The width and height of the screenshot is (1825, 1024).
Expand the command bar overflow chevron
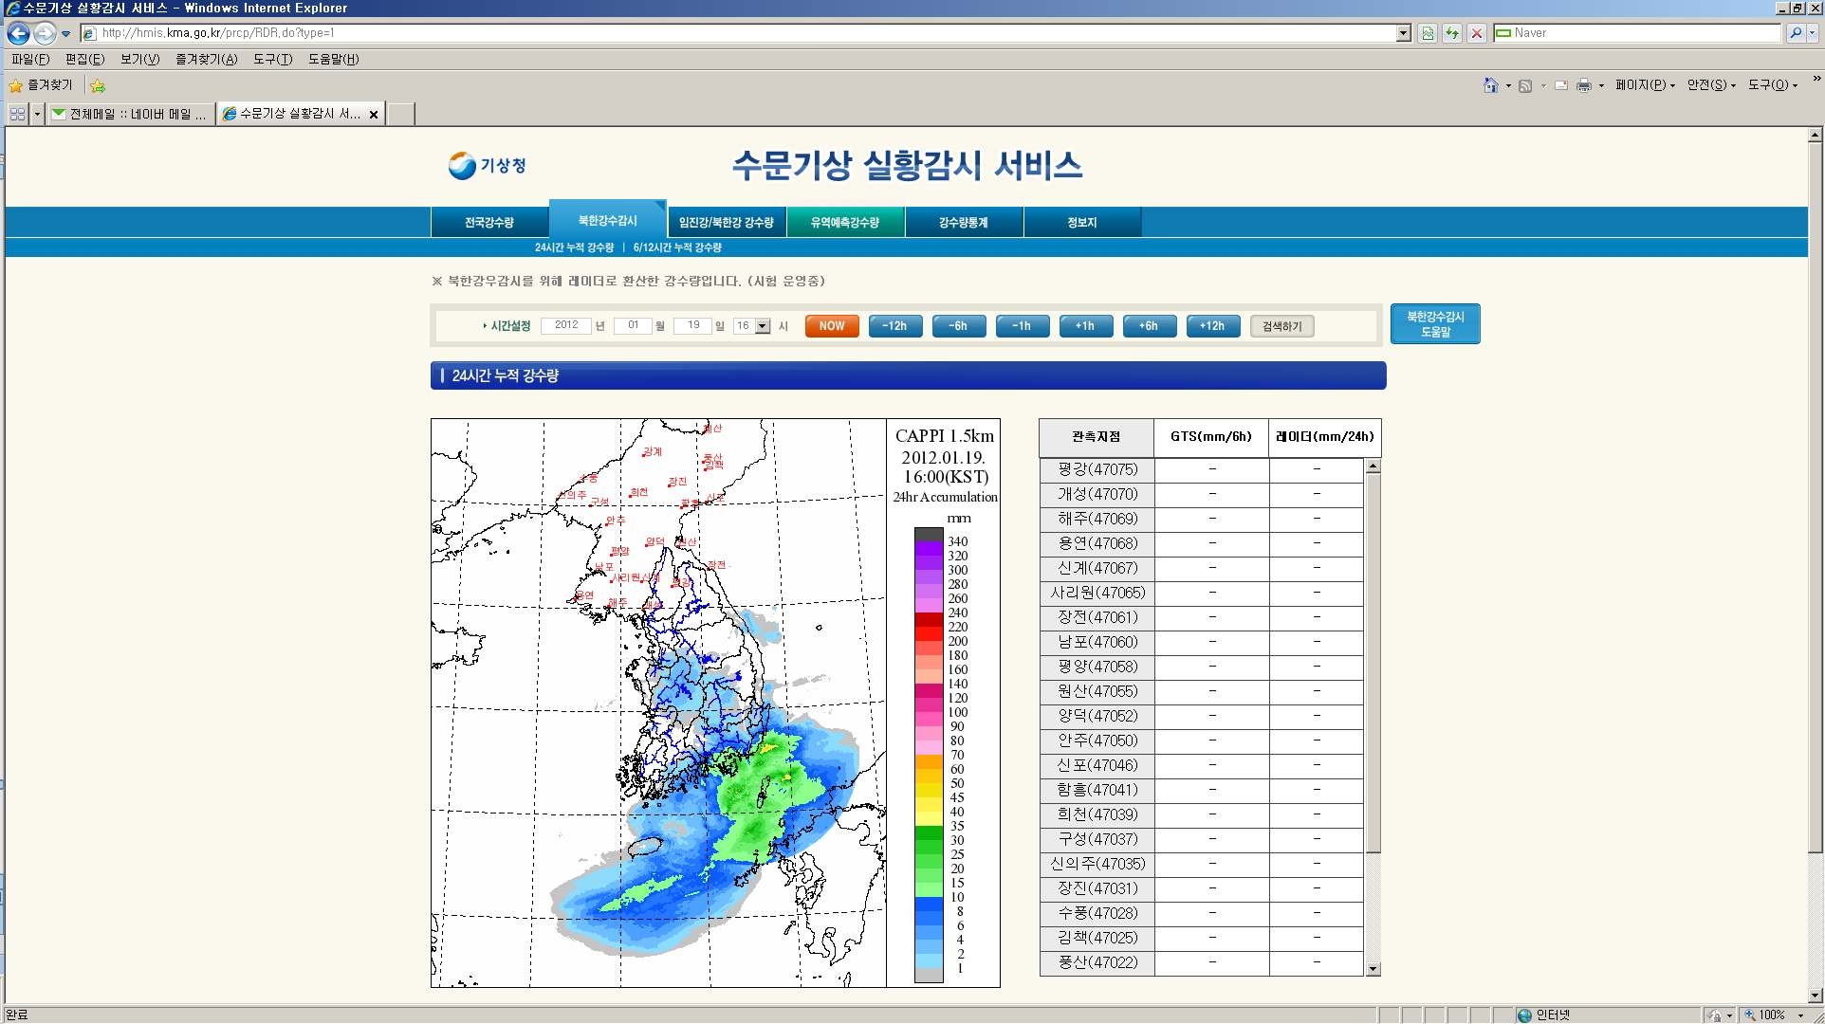[x=1816, y=80]
